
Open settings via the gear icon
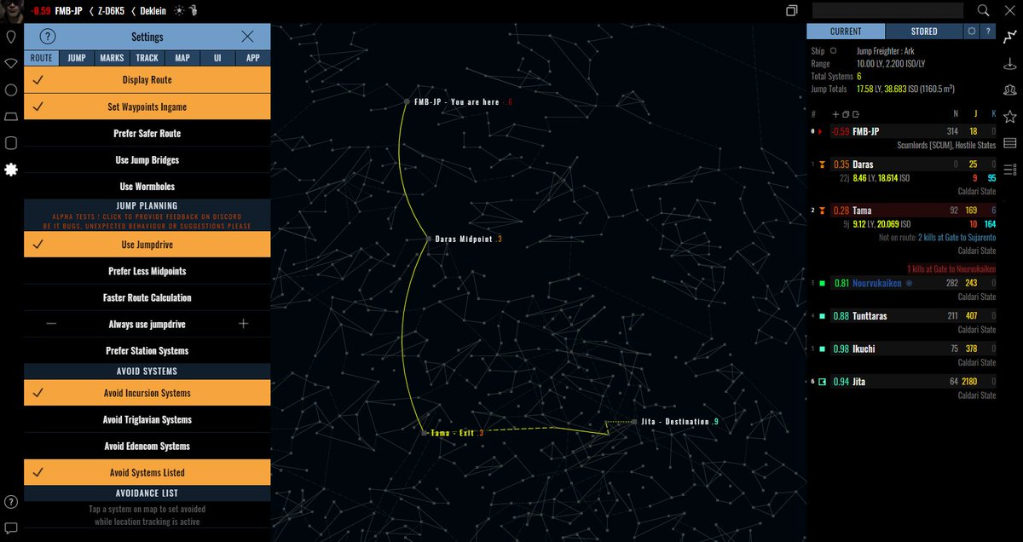tap(11, 170)
